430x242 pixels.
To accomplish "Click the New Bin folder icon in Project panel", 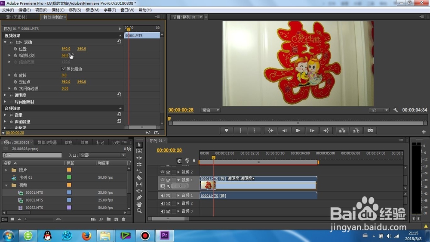I will tap(109, 219).
